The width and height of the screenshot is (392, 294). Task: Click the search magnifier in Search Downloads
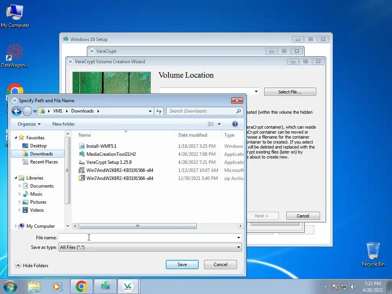(x=238, y=111)
